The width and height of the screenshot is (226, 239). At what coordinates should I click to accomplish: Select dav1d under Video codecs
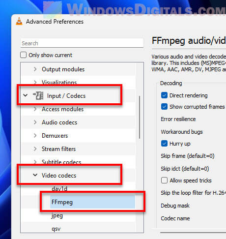59,189
